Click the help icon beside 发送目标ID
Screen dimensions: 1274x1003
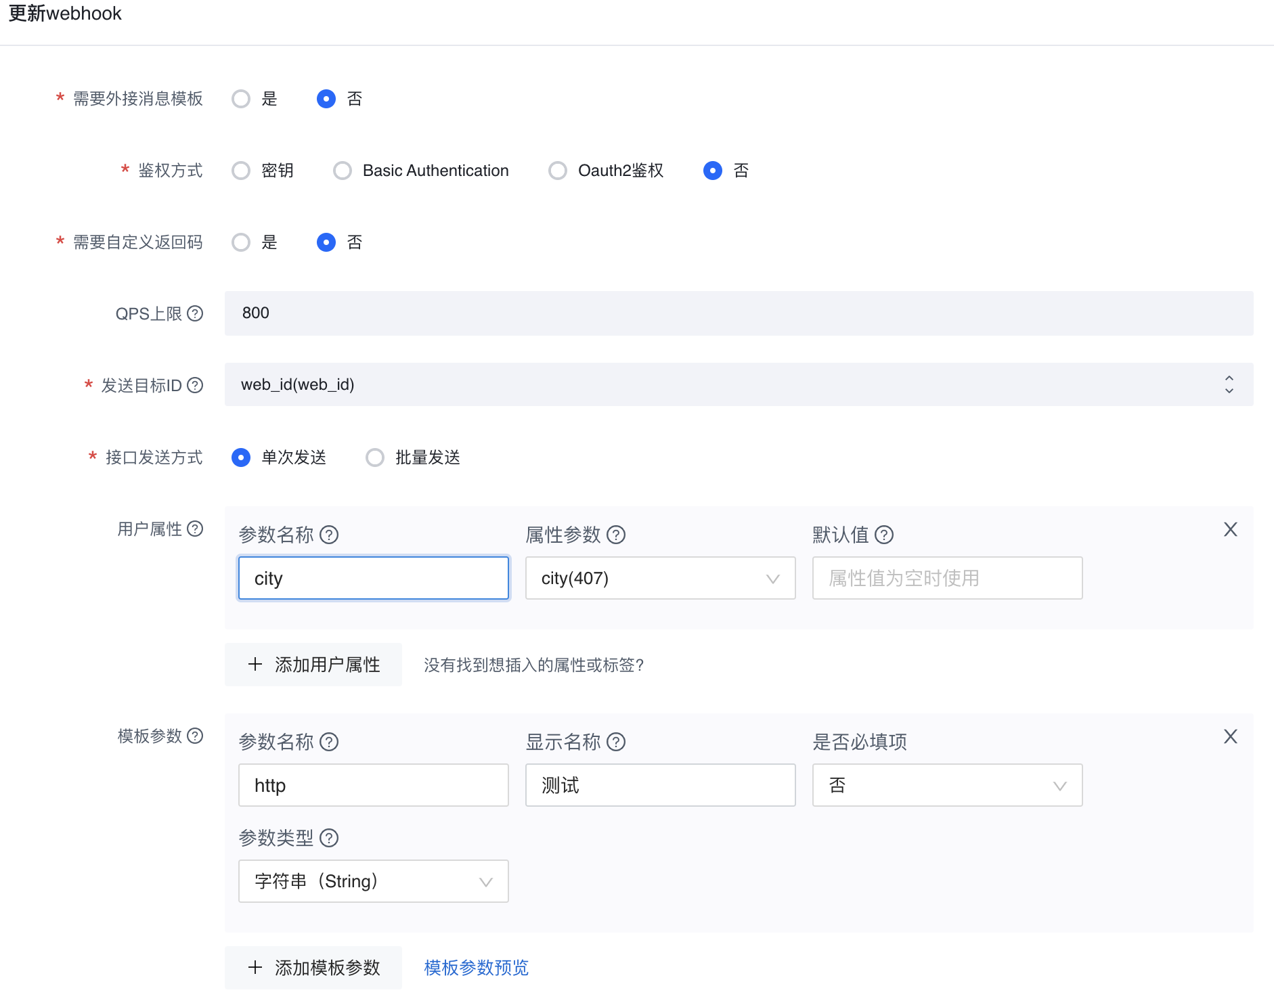(x=195, y=385)
